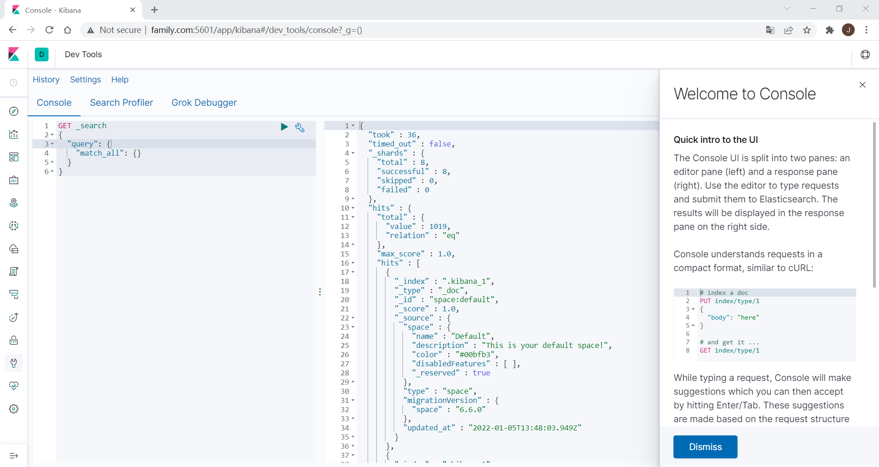
Task: Open the History menu
Action: (x=46, y=80)
